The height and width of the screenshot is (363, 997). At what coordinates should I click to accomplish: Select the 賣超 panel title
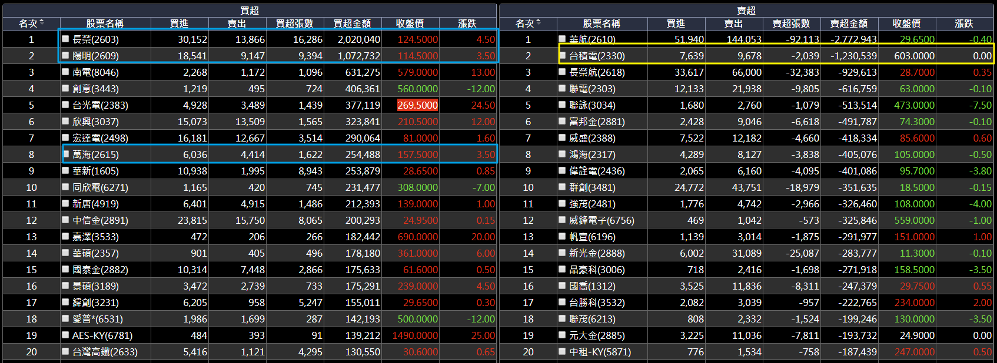click(x=746, y=11)
